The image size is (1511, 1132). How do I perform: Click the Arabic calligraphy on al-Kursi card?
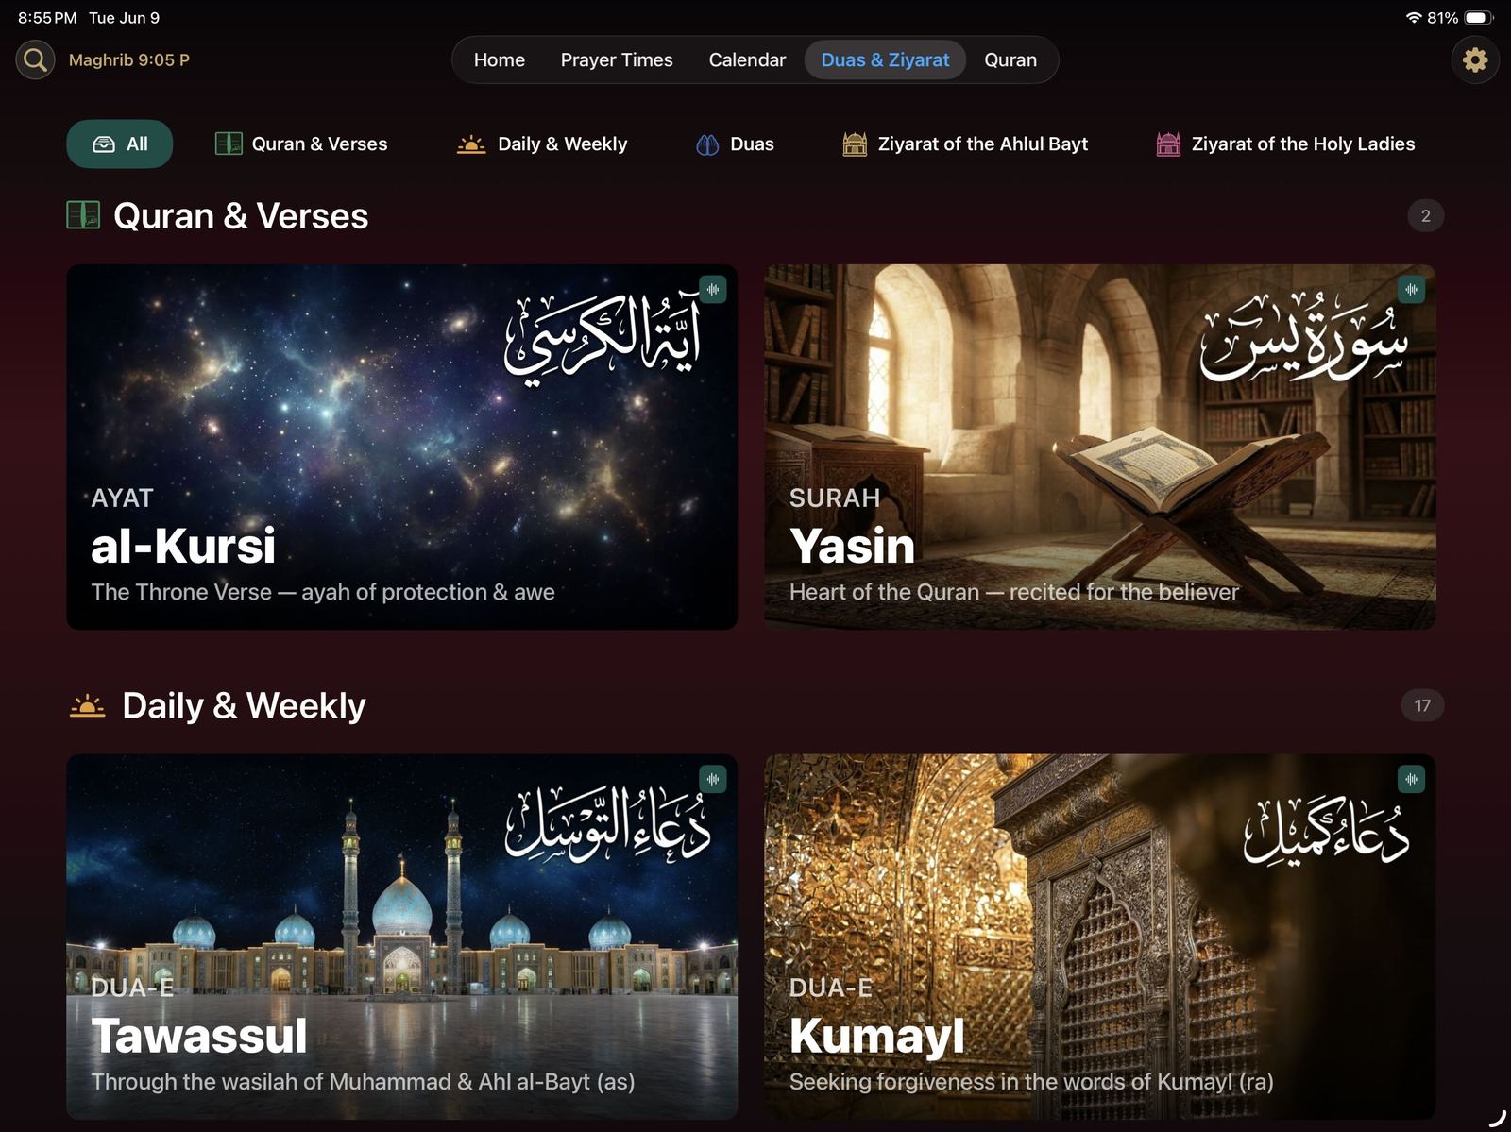[603, 340]
